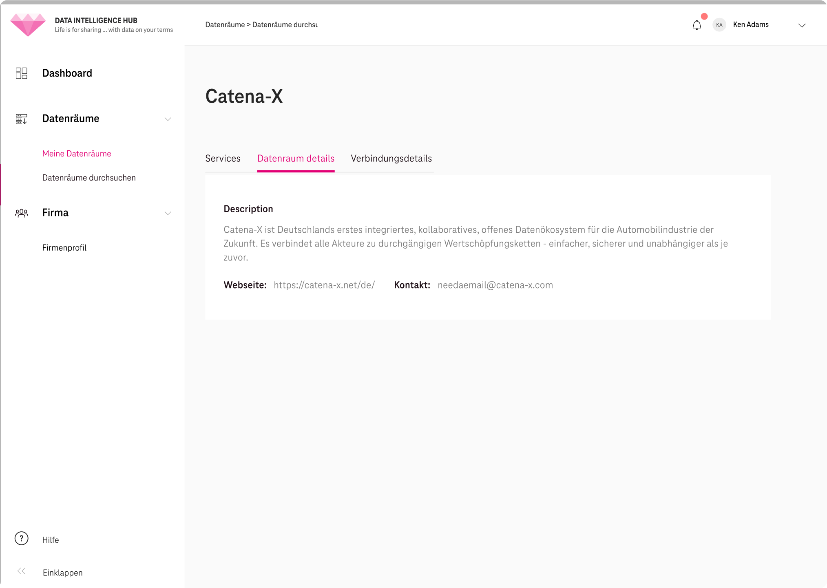The height and width of the screenshot is (588, 827).
Task: Open the Dashboard grid icon
Action: click(x=21, y=73)
